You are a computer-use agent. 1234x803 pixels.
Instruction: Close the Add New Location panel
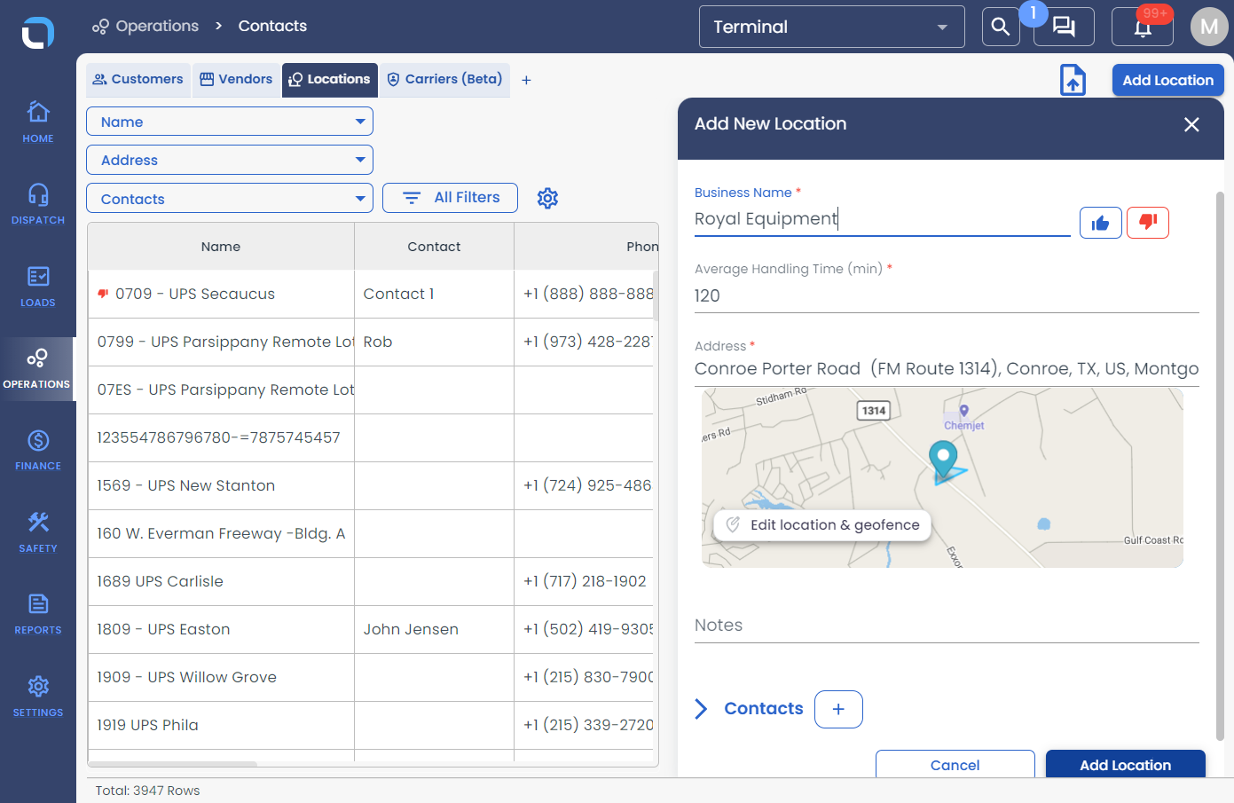[x=1191, y=125]
